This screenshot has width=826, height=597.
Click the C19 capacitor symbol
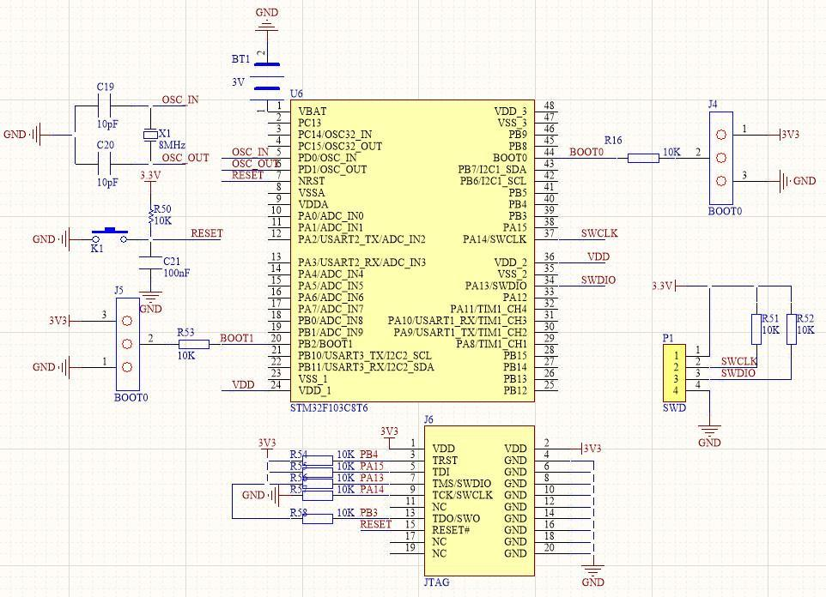(x=105, y=106)
